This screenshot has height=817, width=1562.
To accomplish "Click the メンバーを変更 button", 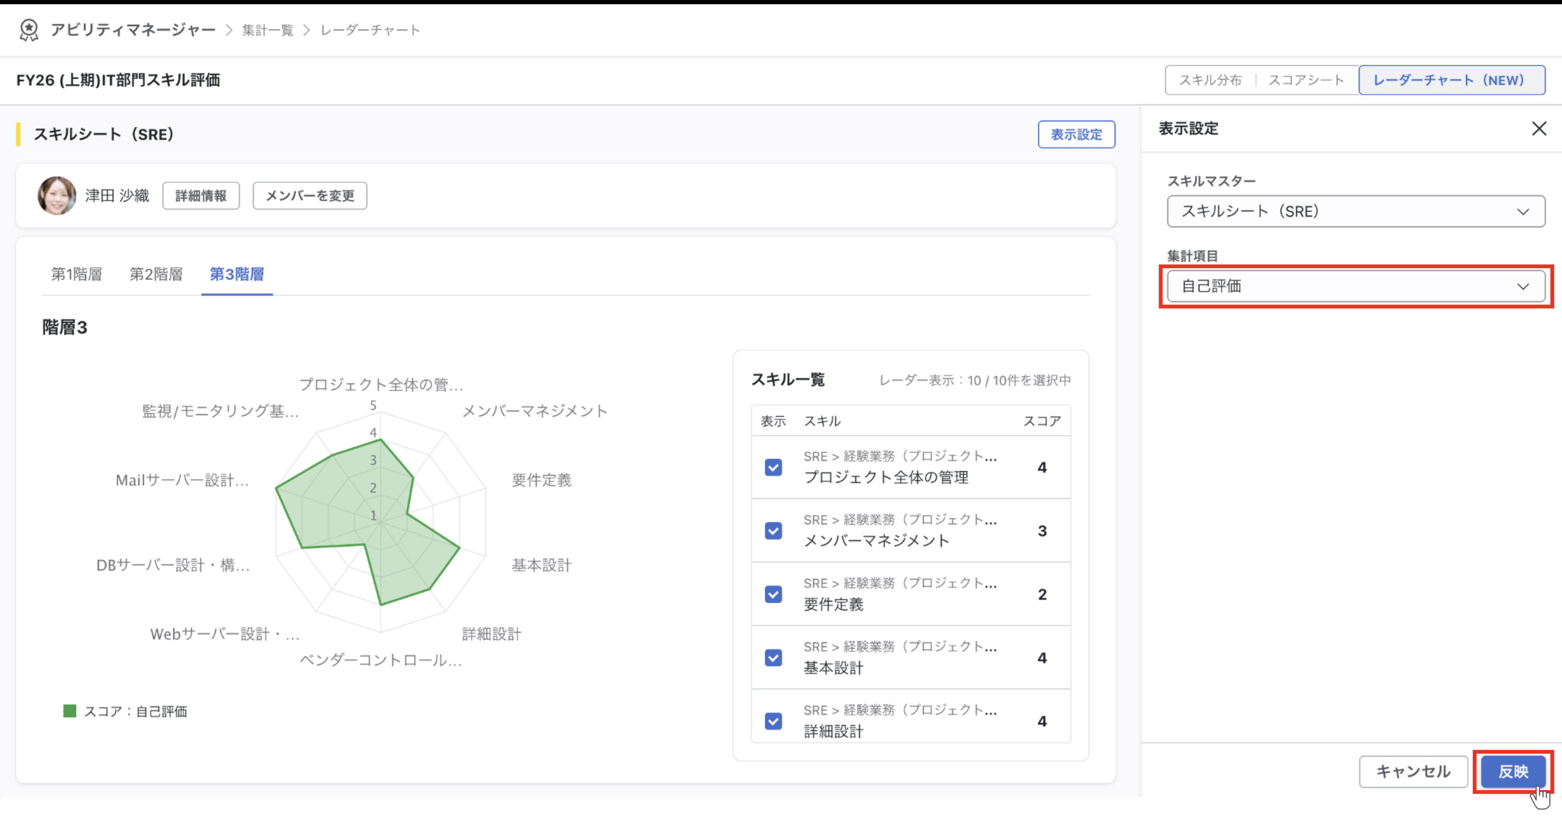I will click(310, 196).
